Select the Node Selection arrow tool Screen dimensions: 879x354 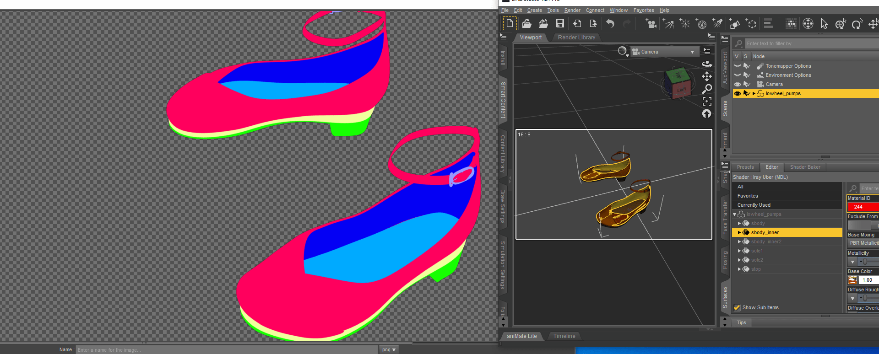(x=824, y=23)
